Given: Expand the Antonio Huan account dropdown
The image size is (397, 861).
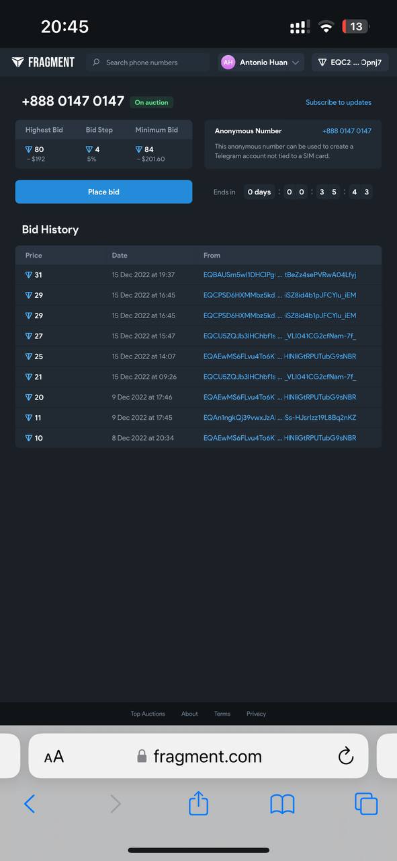Looking at the screenshot, I should pyautogui.click(x=261, y=63).
